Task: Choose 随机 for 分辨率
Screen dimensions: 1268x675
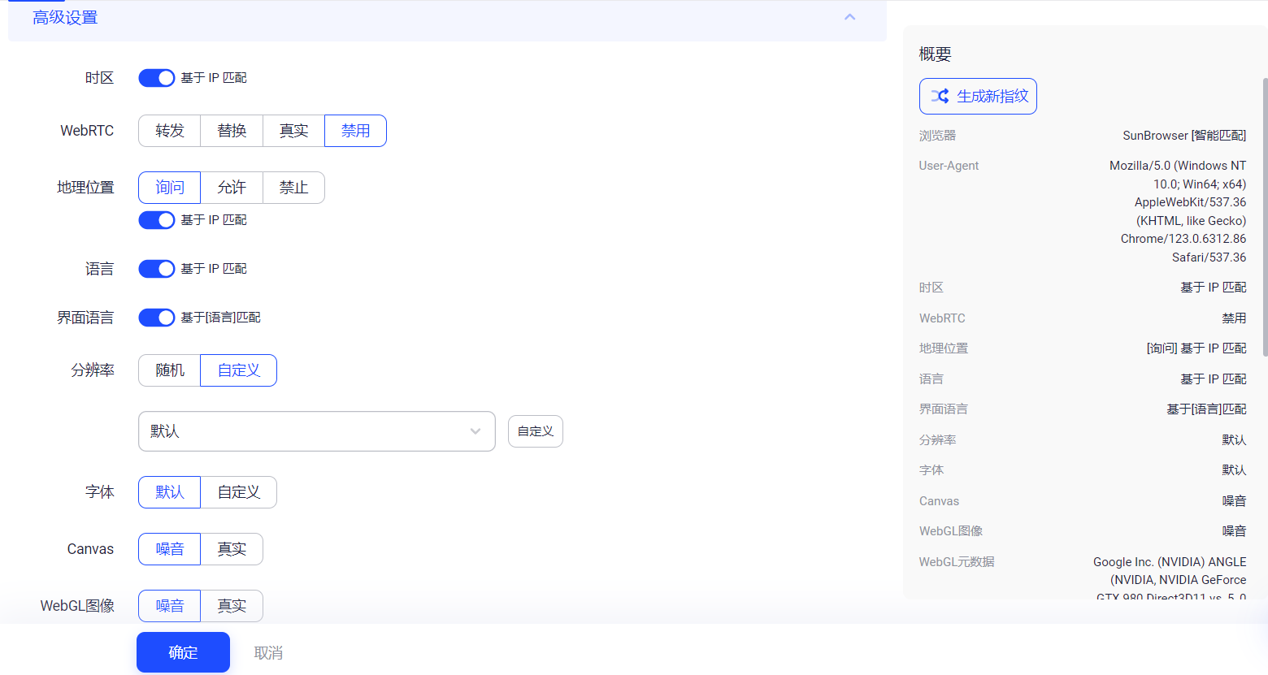Action: [x=170, y=370]
